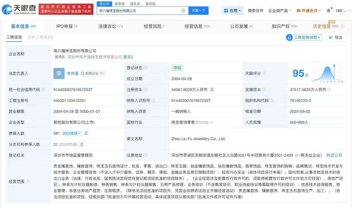Screen dimensions: 352x208
Task: Switch to the 经营风险 tab
Action: click(154, 26)
